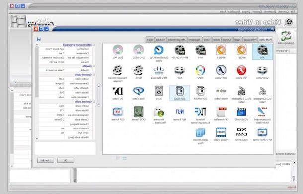This screenshot has width=303, height=194.
Task: Click the Annulla button
Action: [45, 160]
